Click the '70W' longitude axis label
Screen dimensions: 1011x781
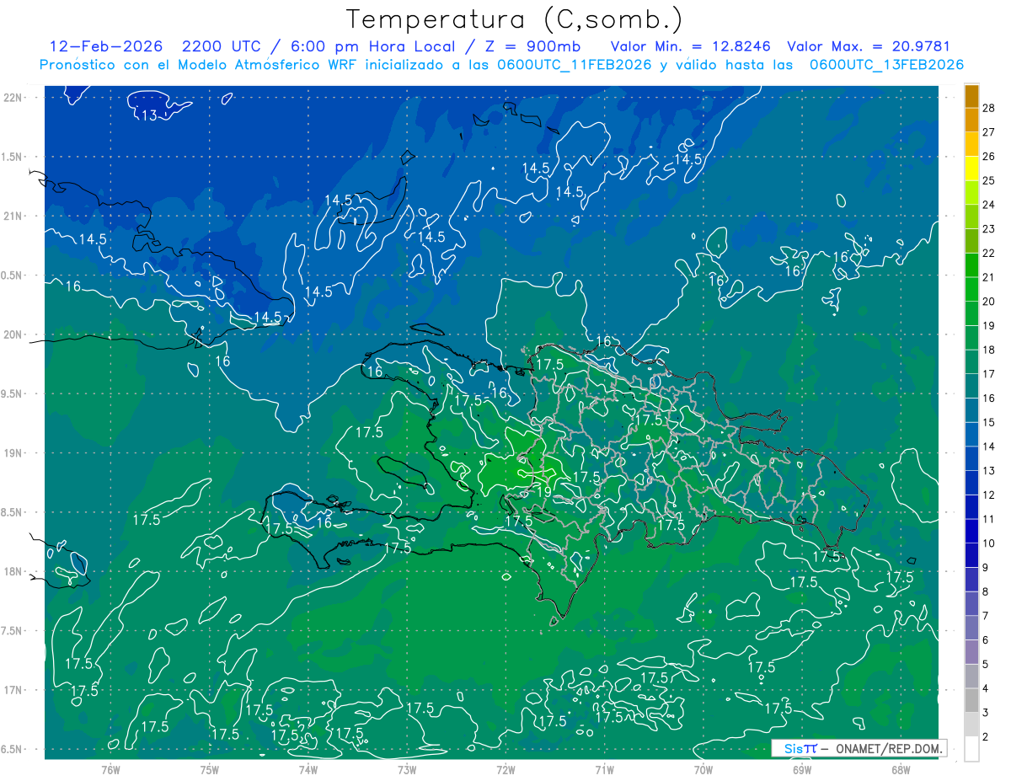tap(703, 770)
